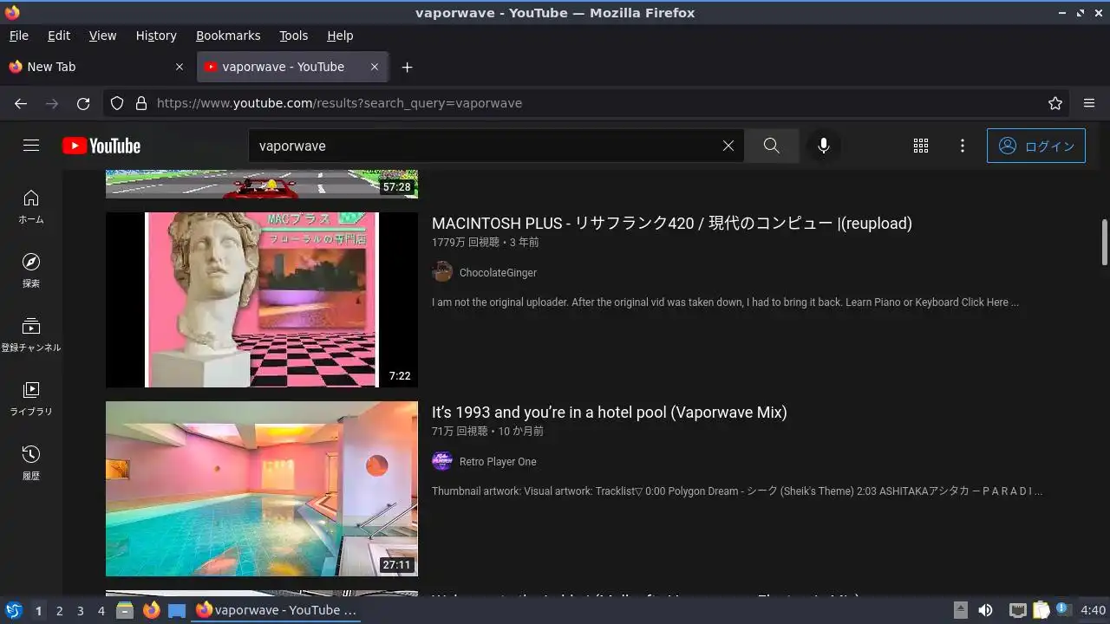The width and height of the screenshot is (1110, 624).
Task: Click the 'Thumbnail artwork' tracklist description
Action: coord(737,491)
